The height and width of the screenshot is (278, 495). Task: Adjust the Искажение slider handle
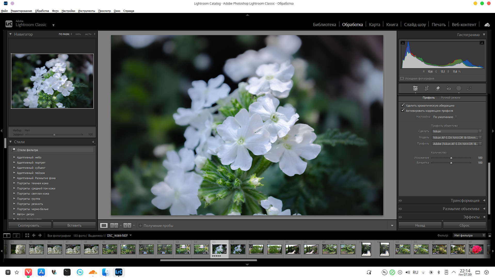(451, 158)
